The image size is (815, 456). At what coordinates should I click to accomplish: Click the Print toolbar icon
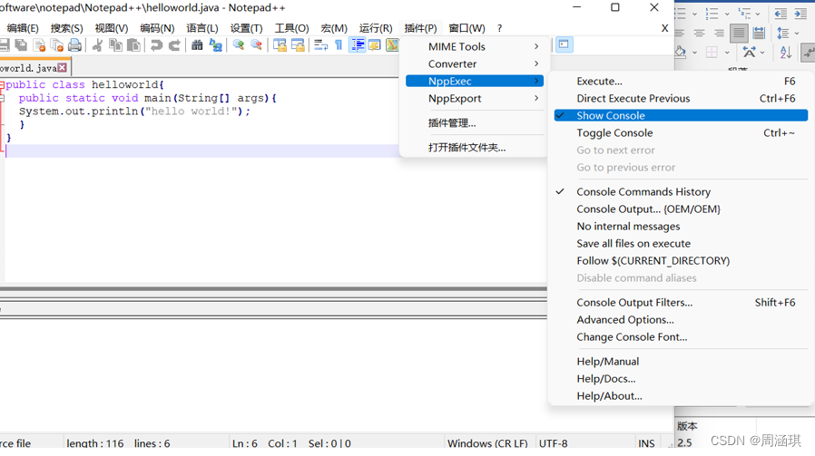point(74,45)
